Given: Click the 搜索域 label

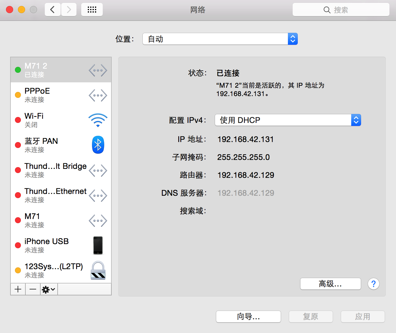Looking at the screenshot, I should point(193,211).
